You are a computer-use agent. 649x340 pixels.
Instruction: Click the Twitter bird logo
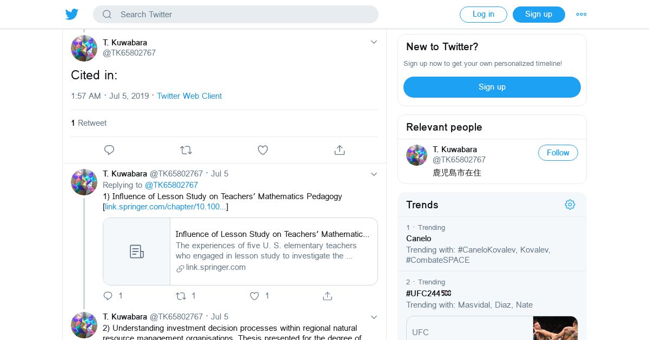pos(72,15)
